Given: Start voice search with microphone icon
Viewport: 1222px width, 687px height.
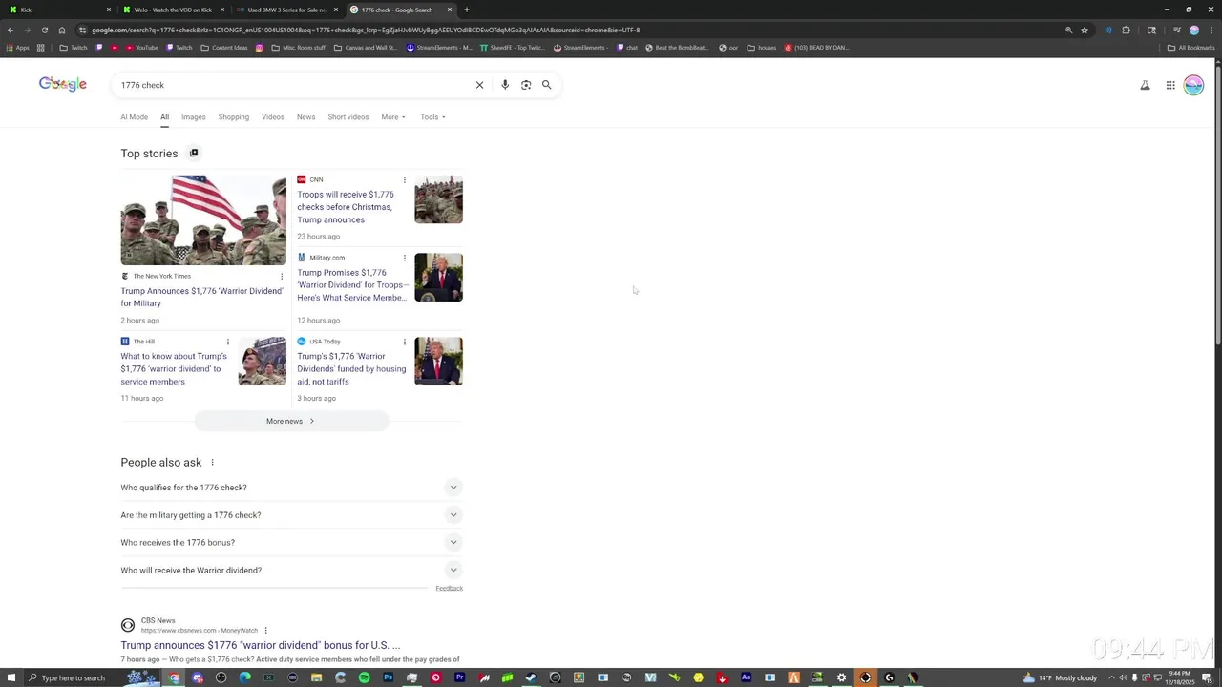Looking at the screenshot, I should pos(505,85).
